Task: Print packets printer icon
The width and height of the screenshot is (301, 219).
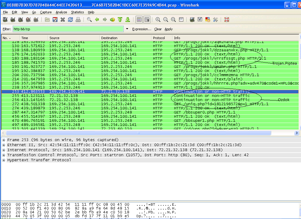Action: (78, 20)
